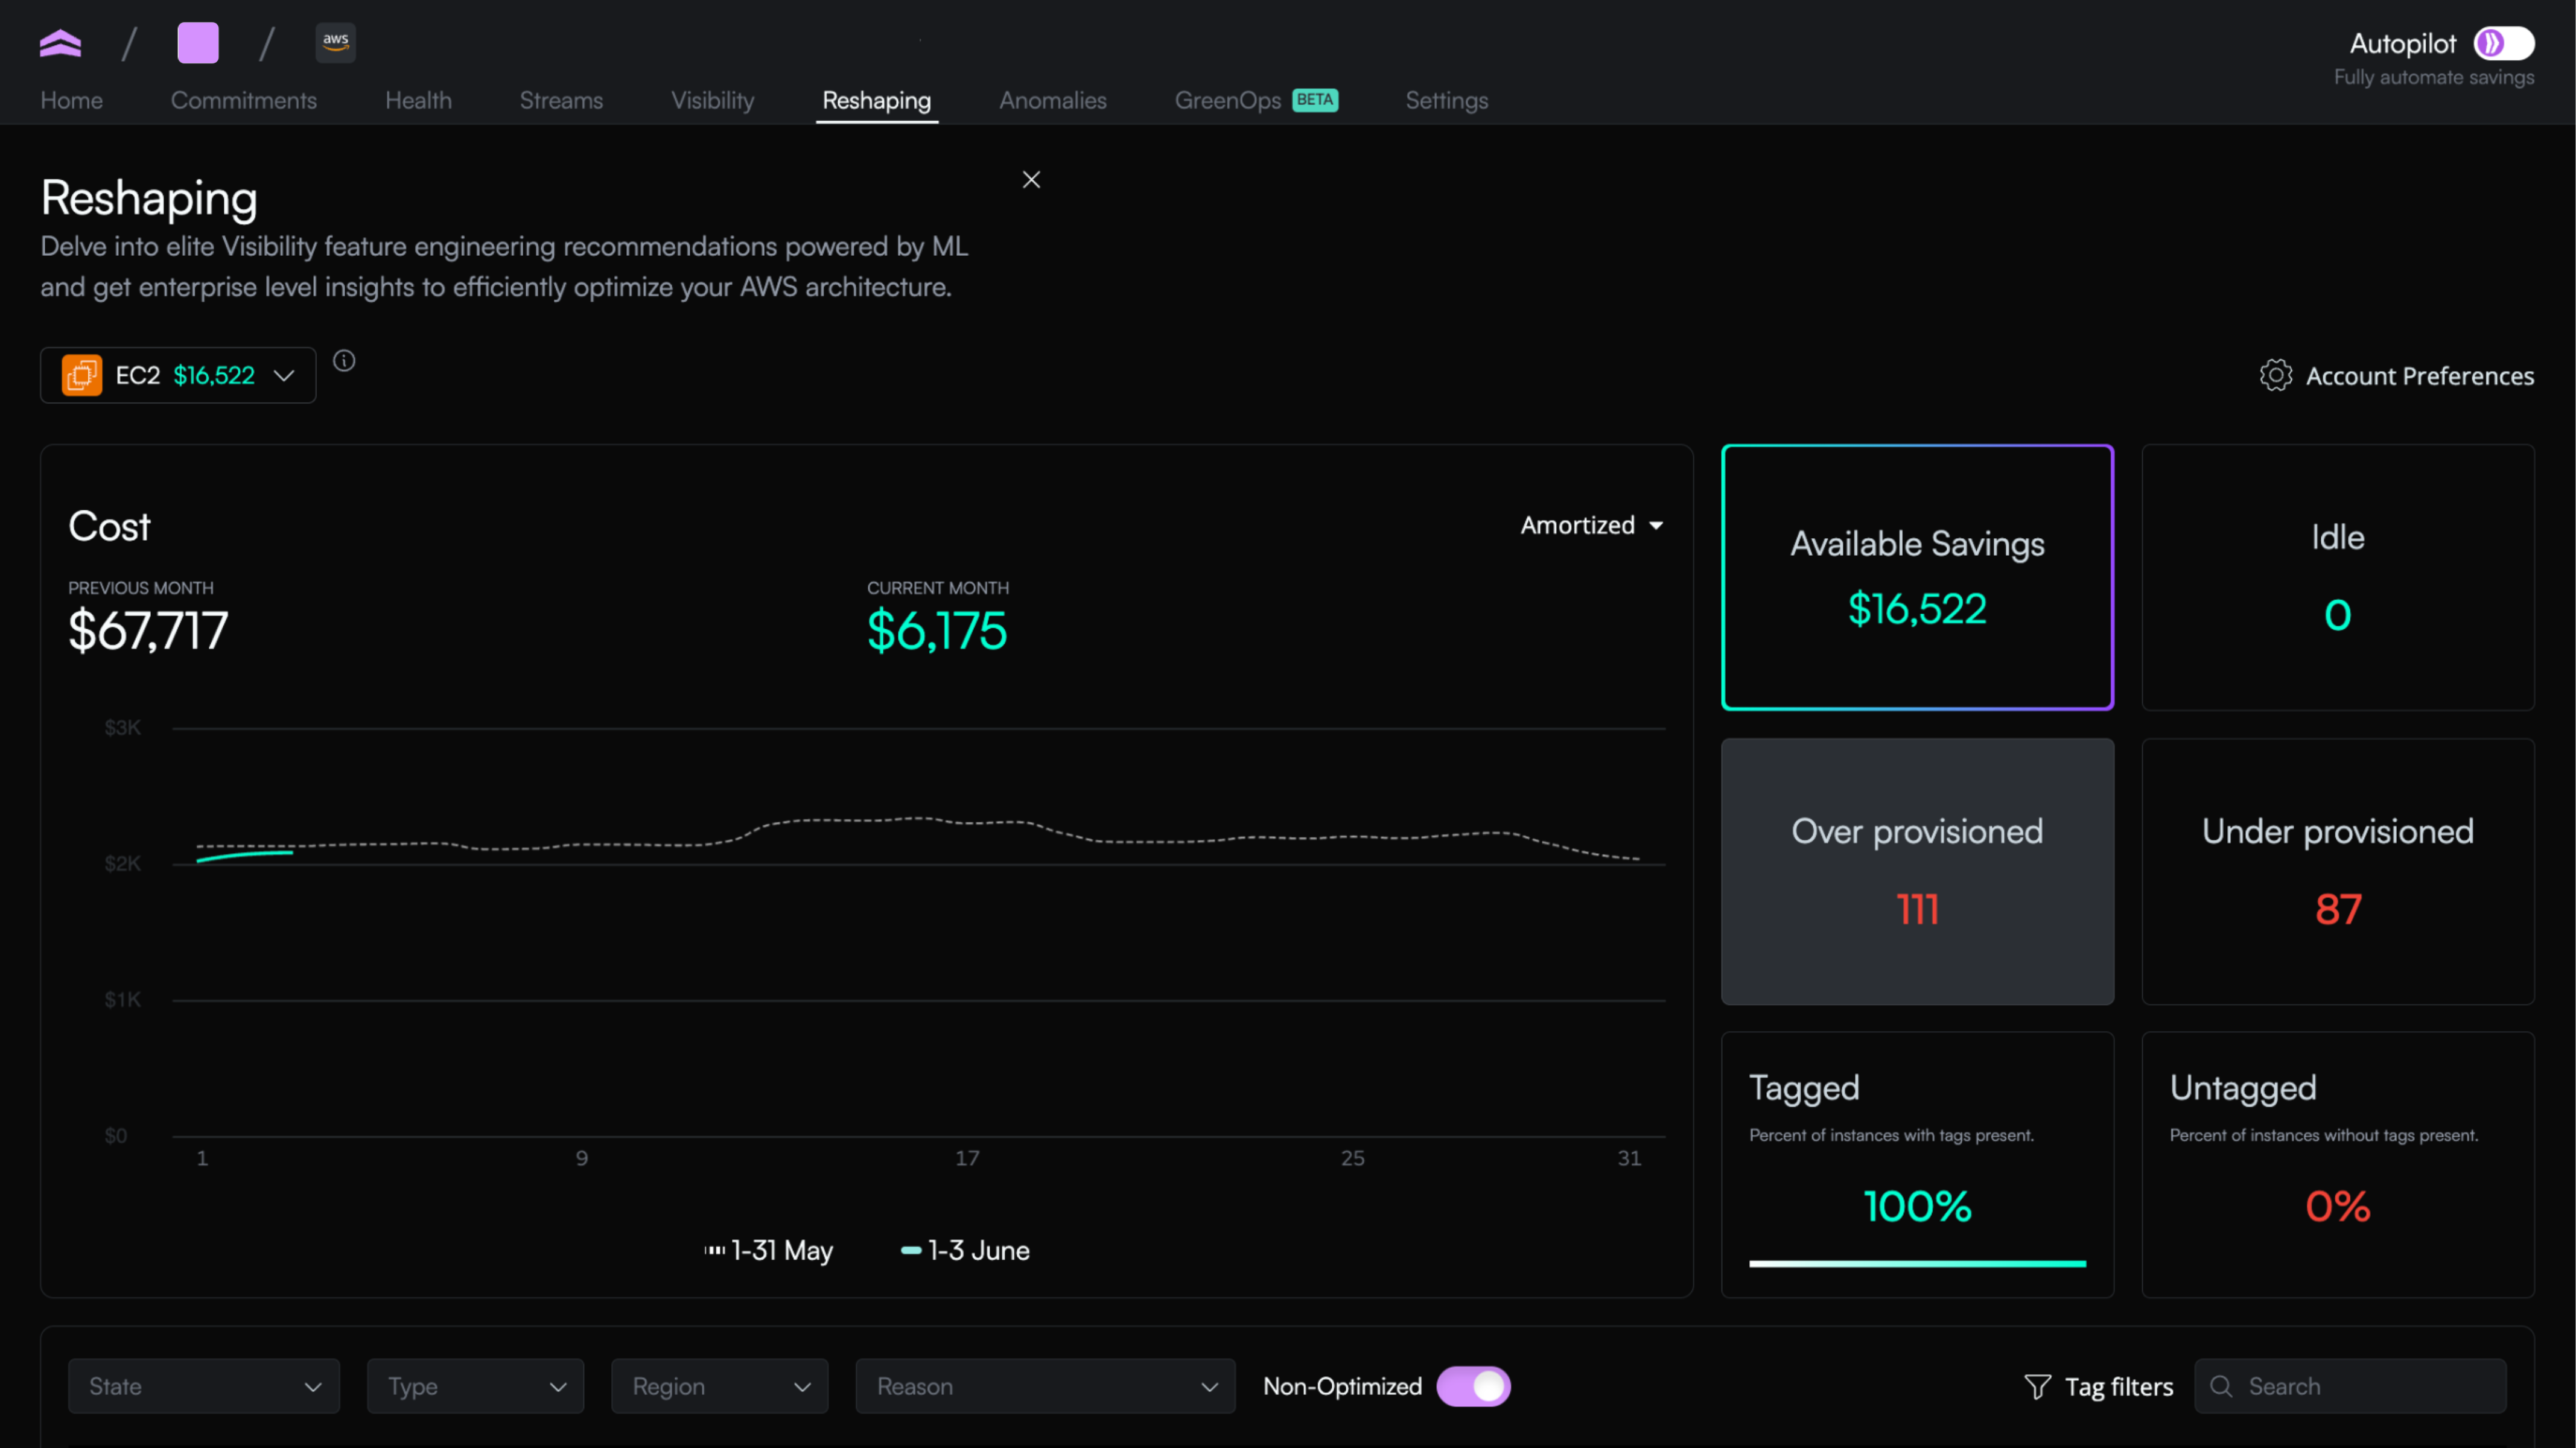
Task: Expand the EC2 service dropdown
Action: click(x=283, y=375)
